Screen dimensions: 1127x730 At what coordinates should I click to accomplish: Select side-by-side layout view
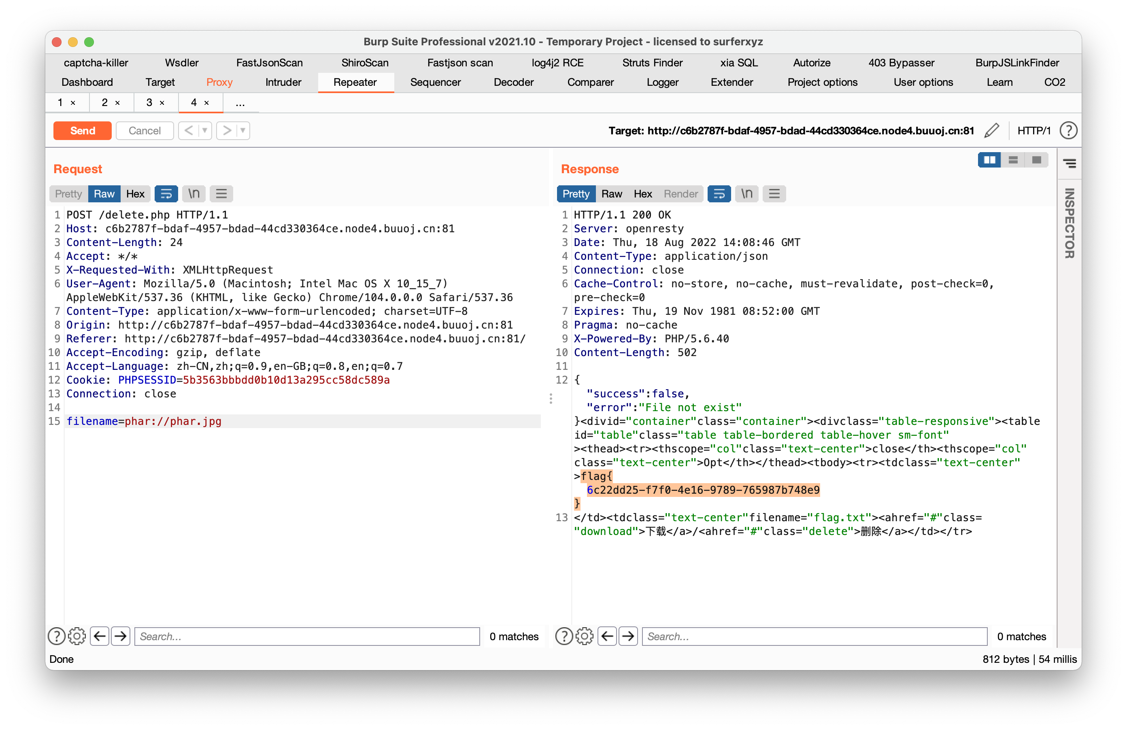coord(989,160)
